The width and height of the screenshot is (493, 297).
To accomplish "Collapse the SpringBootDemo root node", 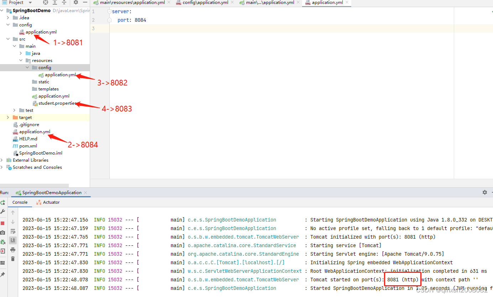I will click(2, 11).
